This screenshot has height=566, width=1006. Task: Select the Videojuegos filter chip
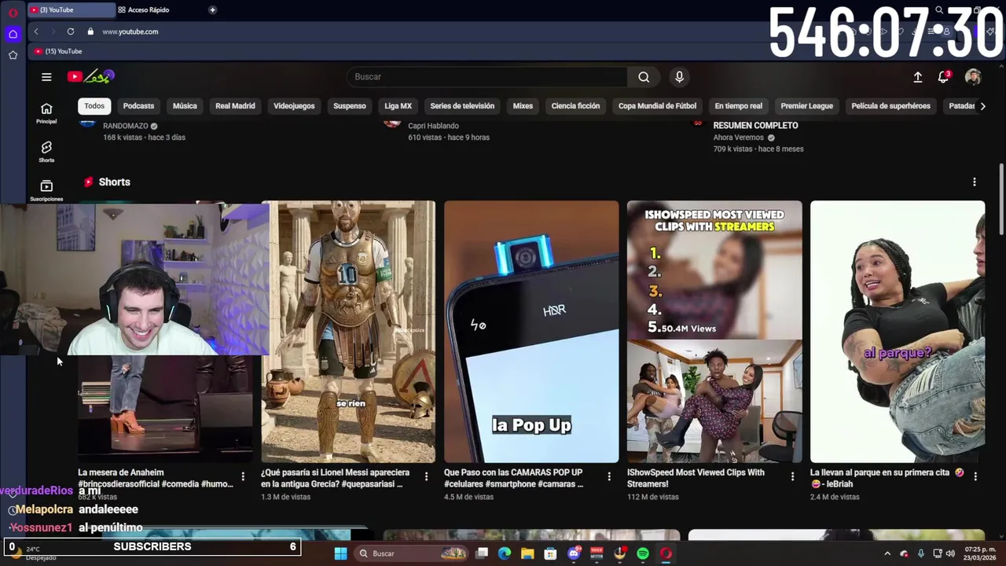294,106
